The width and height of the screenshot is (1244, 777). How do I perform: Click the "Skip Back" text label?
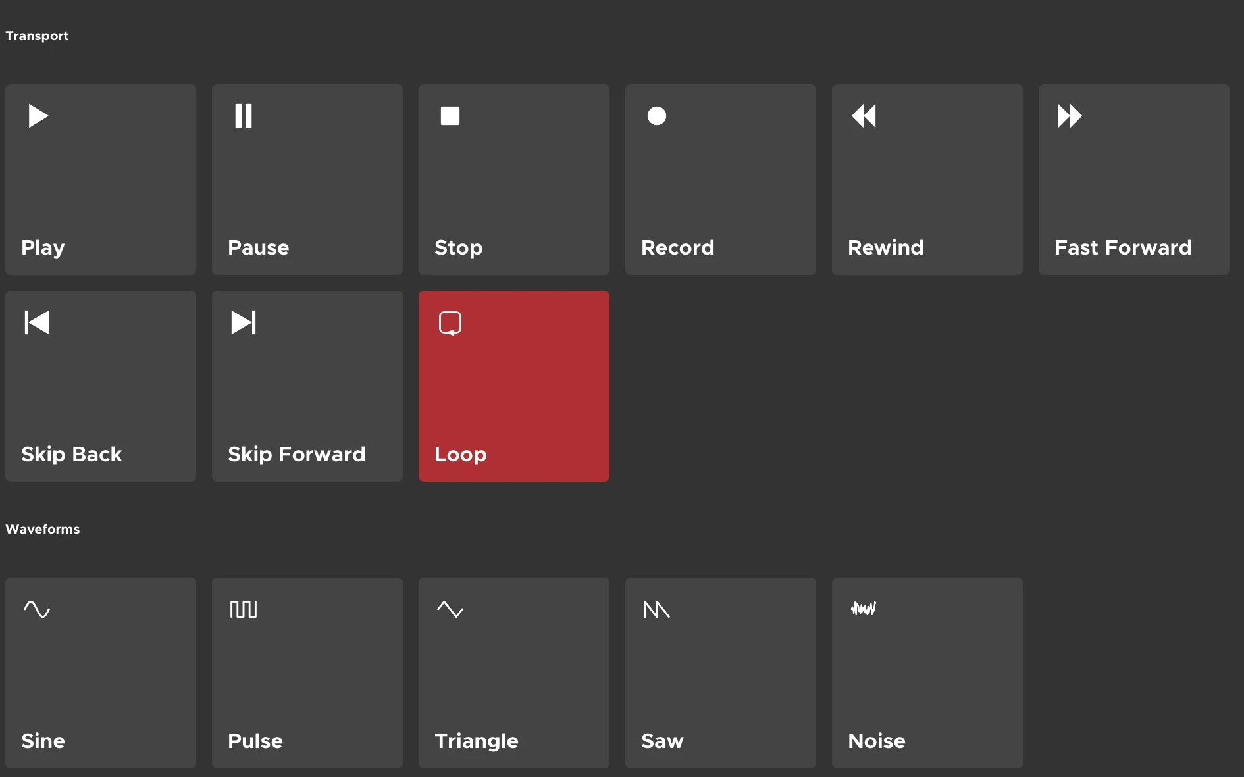[72, 454]
